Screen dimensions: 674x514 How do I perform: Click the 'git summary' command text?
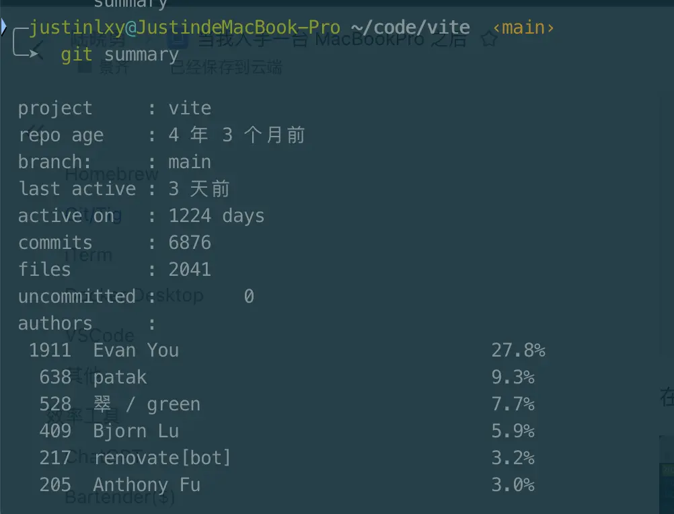(x=120, y=54)
